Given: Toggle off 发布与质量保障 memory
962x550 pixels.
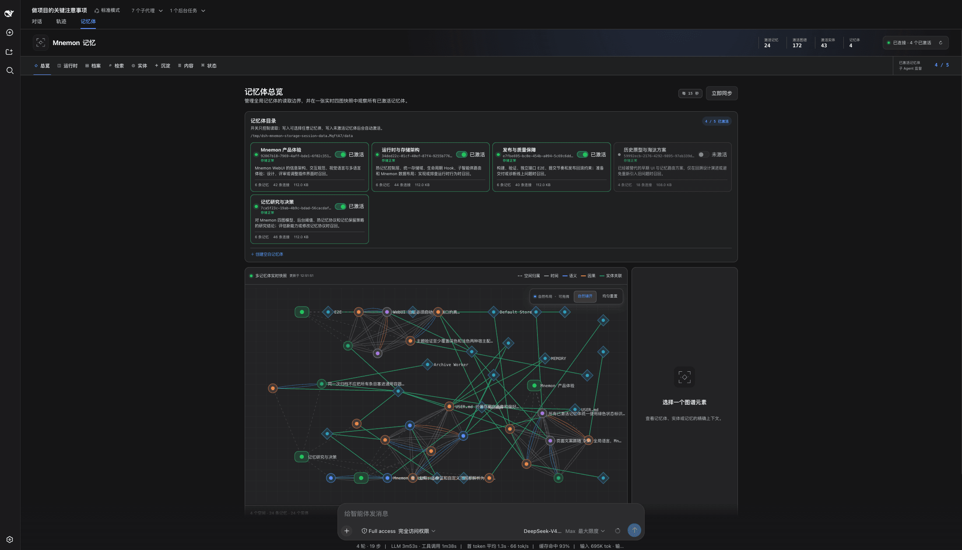Looking at the screenshot, I should [583, 155].
